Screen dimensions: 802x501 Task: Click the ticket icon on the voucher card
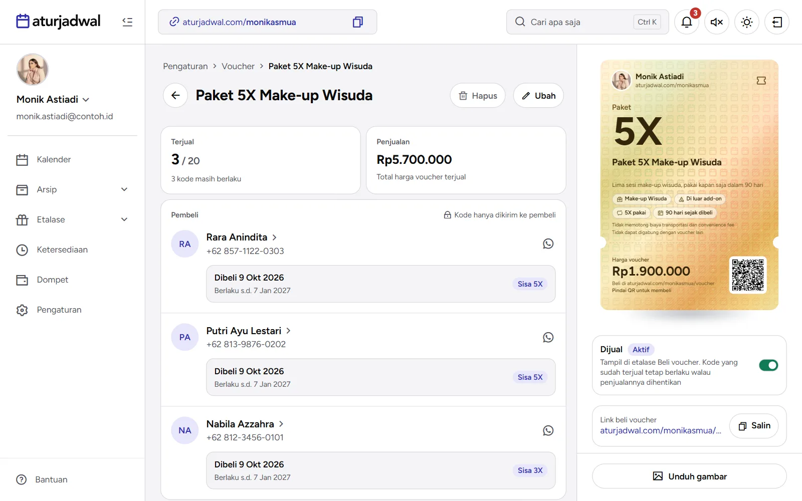[761, 81]
